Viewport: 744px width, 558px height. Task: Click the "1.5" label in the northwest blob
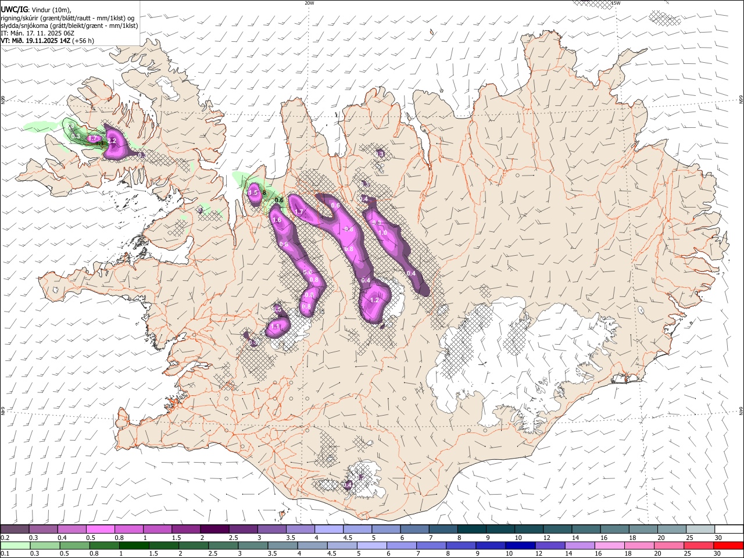pos(253,193)
